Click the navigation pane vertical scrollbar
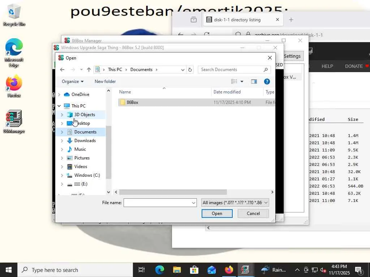 [108, 153]
